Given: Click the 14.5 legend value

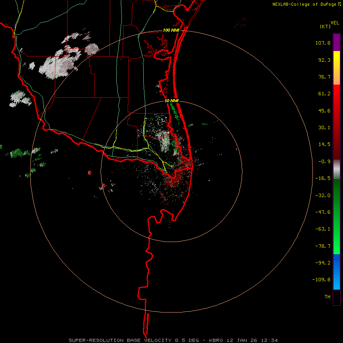Looking at the screenshot, I should (x=324, y=144).
